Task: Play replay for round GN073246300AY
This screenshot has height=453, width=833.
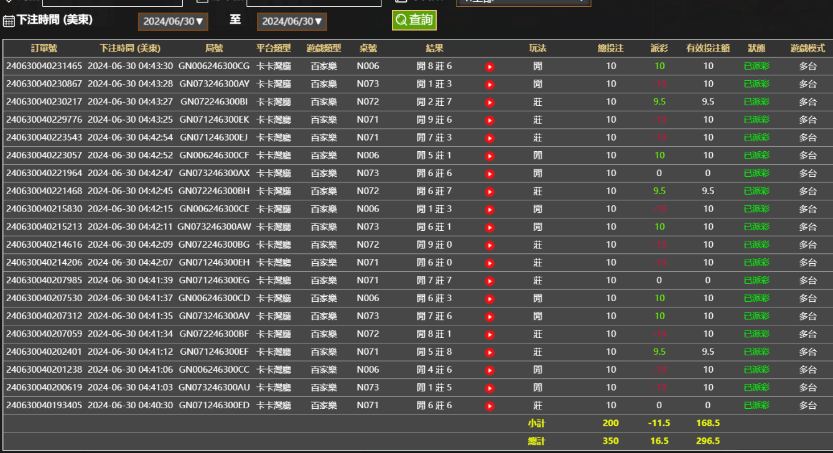Action: click(x=490, y=85)
